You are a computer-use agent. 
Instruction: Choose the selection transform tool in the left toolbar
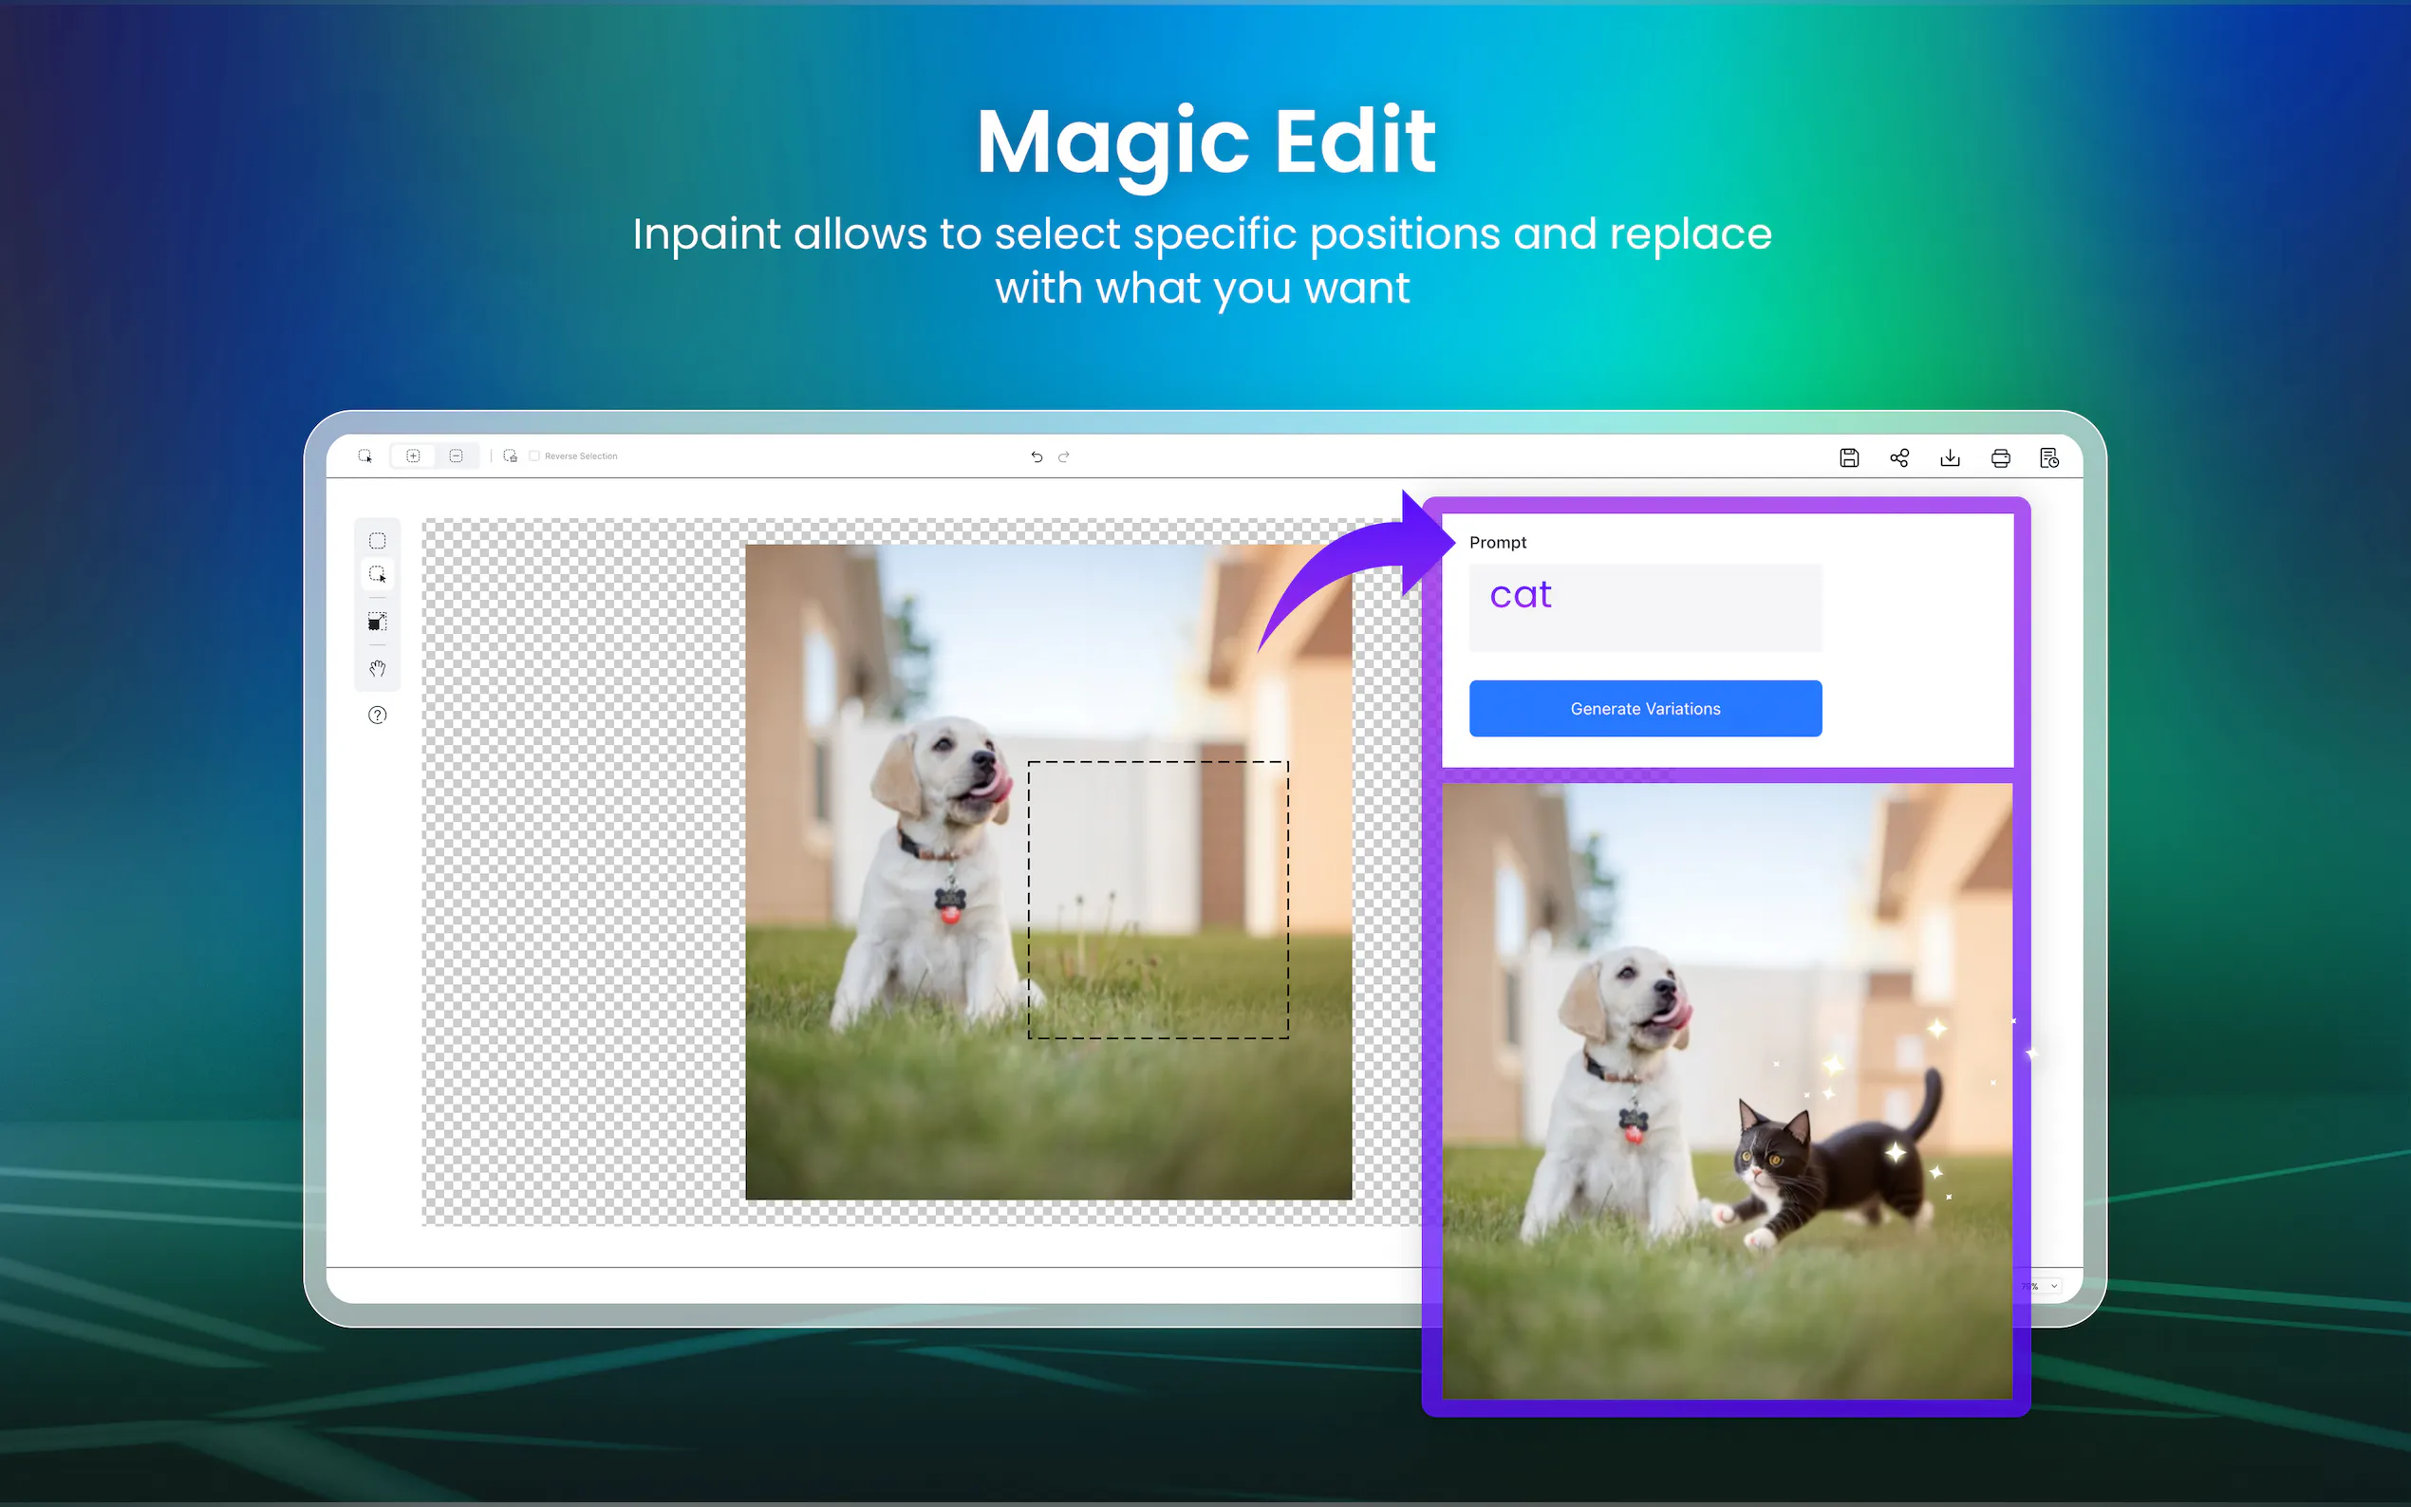tap(377, 622)
